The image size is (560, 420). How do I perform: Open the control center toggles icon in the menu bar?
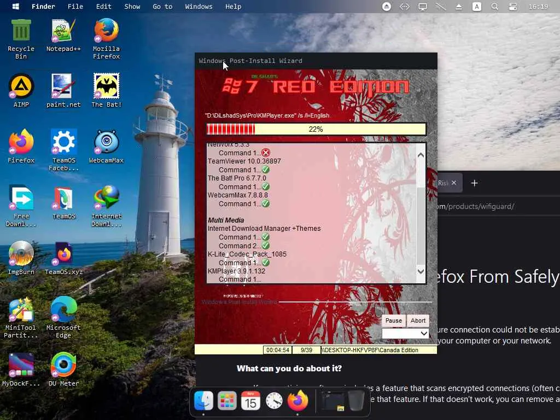(513, 7)
